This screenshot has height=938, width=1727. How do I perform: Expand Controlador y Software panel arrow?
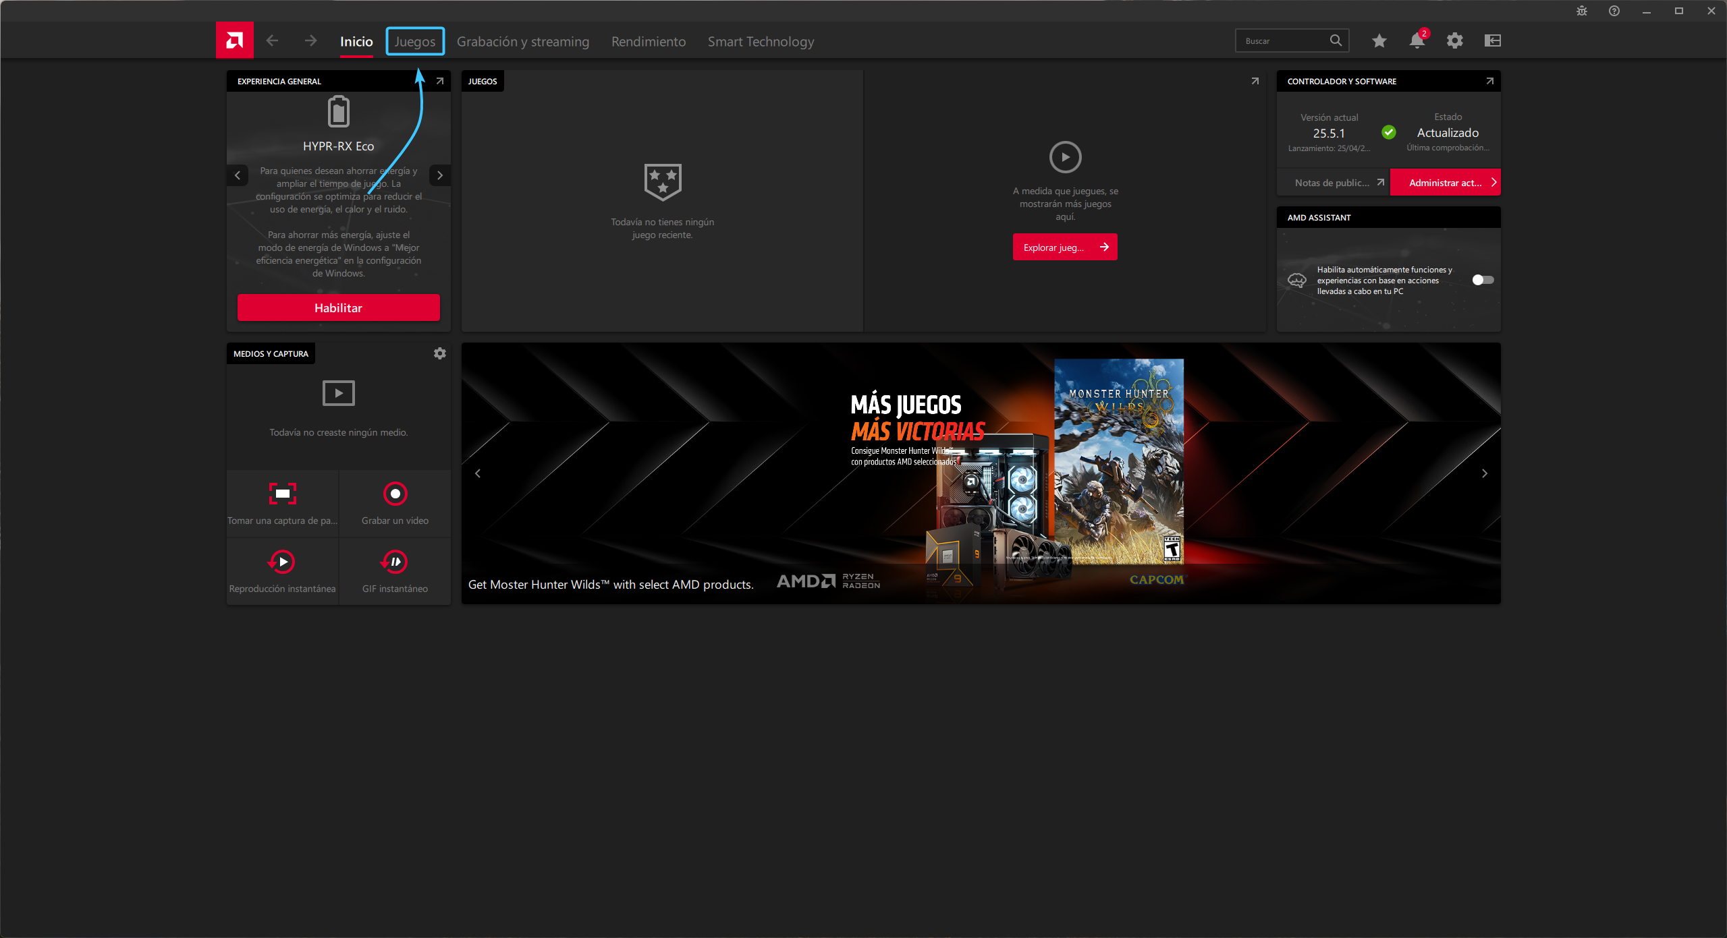tap(1489, 81)
